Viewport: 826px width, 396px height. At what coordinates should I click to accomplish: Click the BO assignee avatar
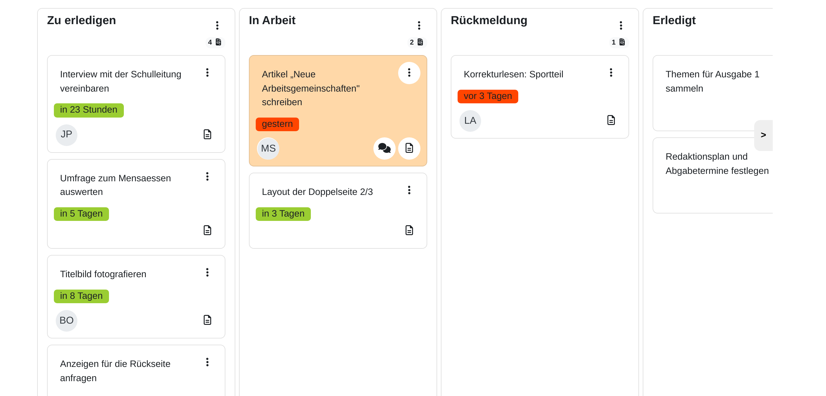pyautogui.click(x=66, y=321)
